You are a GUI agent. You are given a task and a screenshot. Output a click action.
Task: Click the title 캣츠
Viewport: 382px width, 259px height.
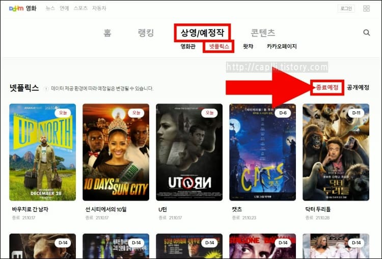(237, 209)
